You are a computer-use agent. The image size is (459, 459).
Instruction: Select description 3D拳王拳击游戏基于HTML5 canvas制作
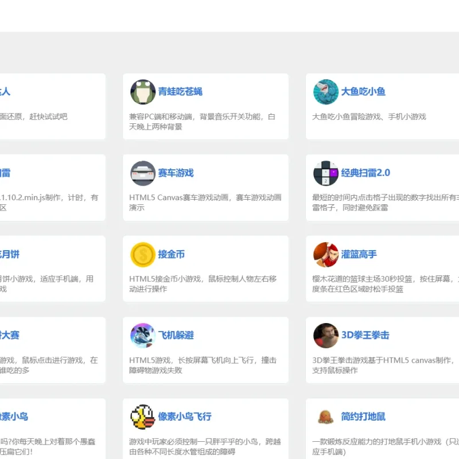(x=383, y=360)
